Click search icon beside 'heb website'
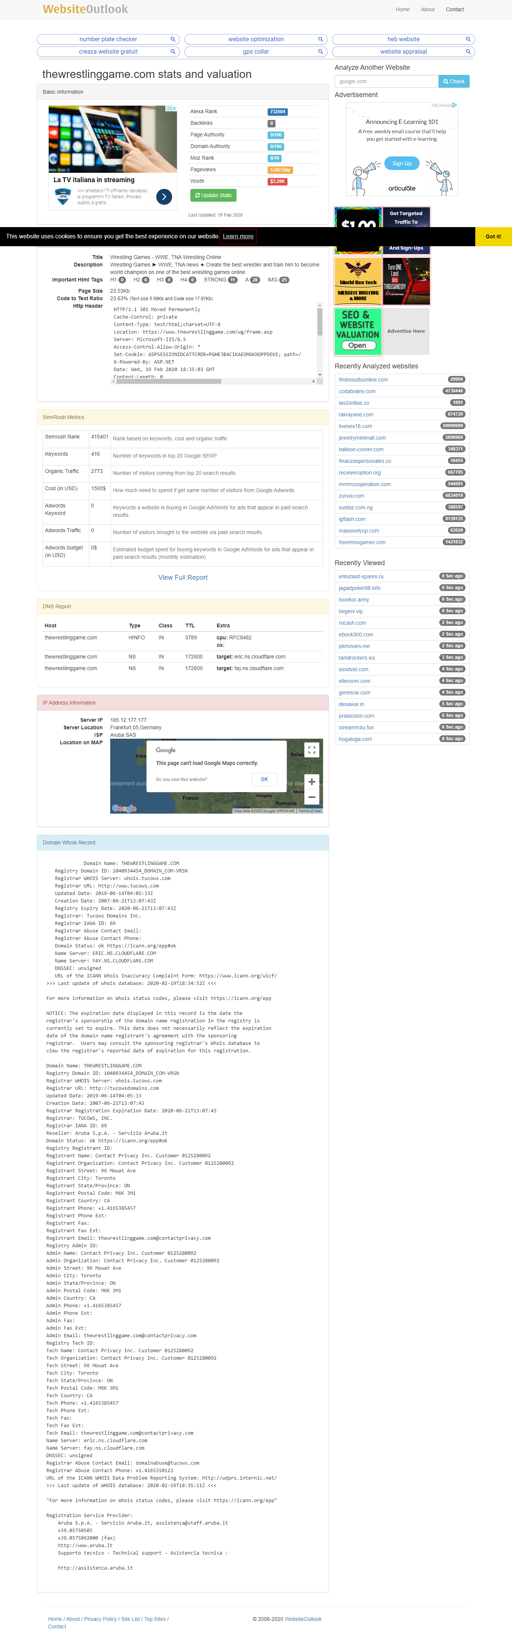The image size is (512, 1634). pos(468,39)
